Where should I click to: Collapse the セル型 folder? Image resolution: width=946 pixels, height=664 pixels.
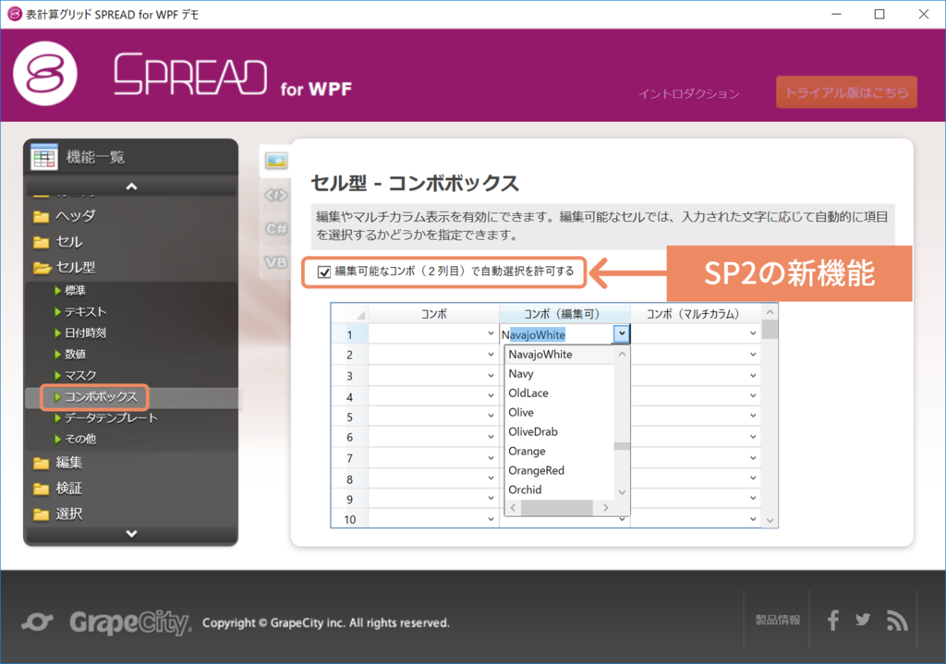coord(65,267)
